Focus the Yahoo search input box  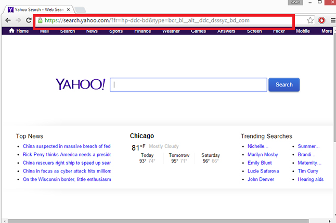click(188, 85)
